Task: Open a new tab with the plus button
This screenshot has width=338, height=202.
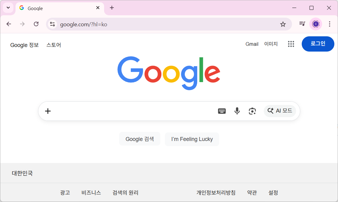Action: pyautogui.click(x=112, y=8)
